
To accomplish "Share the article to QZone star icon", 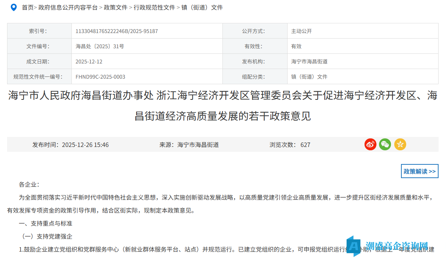I will click(x=400, y=144).
